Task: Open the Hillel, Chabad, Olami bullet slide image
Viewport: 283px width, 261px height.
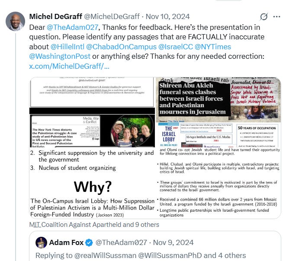Action: (219, 183)
